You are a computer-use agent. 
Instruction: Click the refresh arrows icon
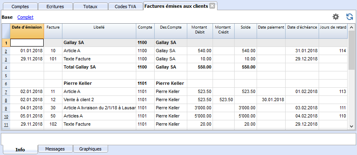coord(350,17)
